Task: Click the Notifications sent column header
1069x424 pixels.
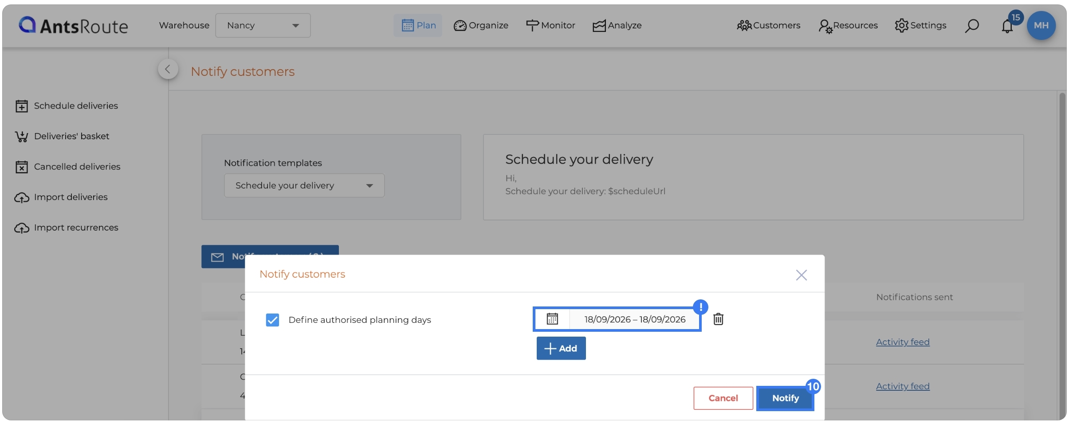Action: (914, 297)
